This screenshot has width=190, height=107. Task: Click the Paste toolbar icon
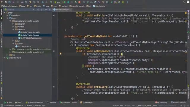pos(30,2)
